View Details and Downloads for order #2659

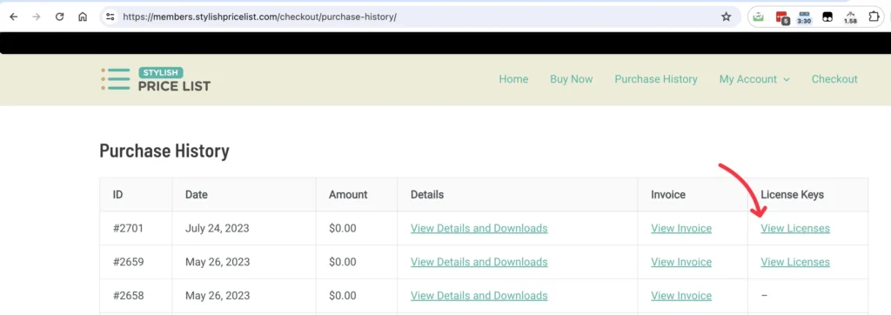tap(479, 262)
